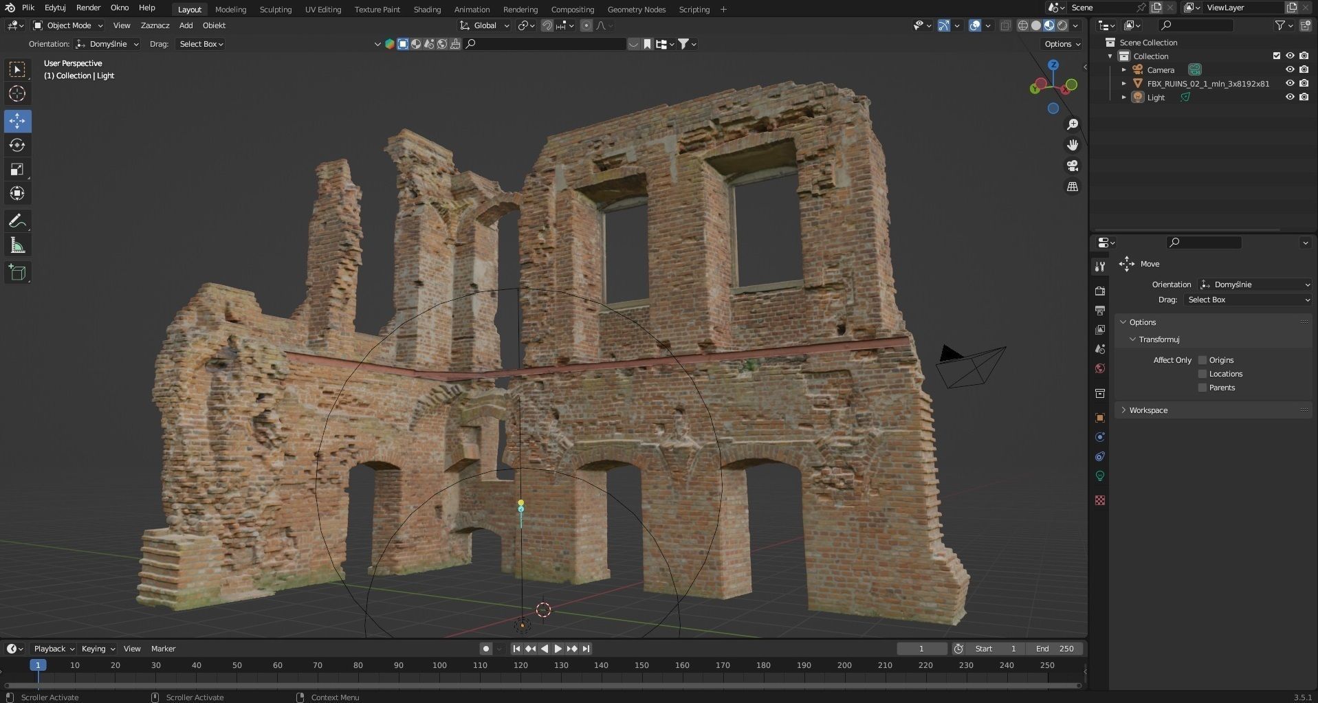
Task: Pick the Annotate pencil tool
Action: tap(17, 221)
